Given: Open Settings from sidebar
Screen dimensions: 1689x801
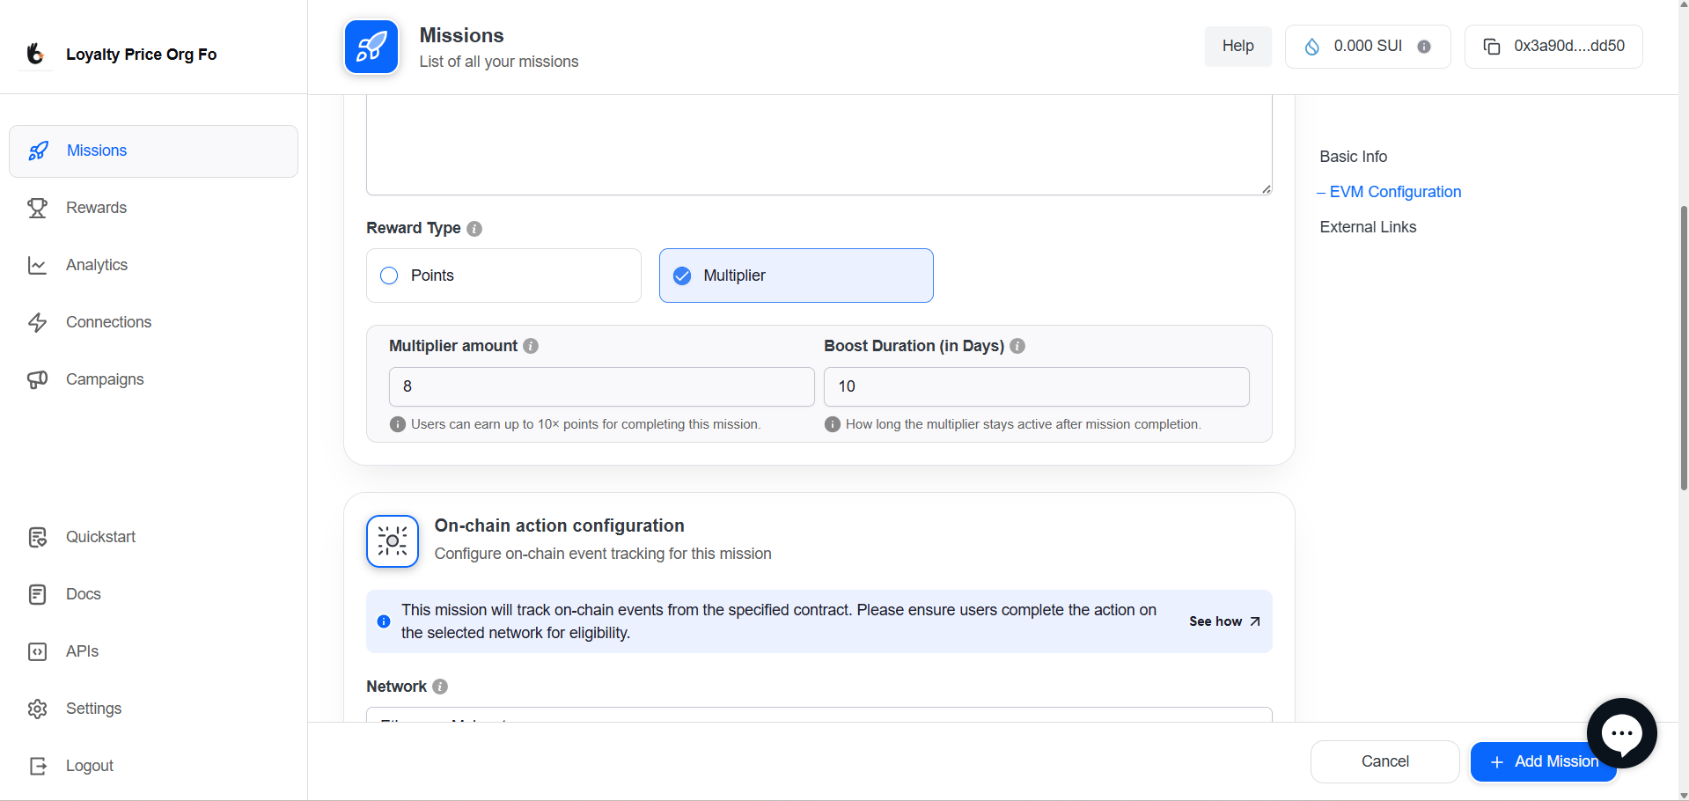Looking at the screenshot, I should pos(153,709).
